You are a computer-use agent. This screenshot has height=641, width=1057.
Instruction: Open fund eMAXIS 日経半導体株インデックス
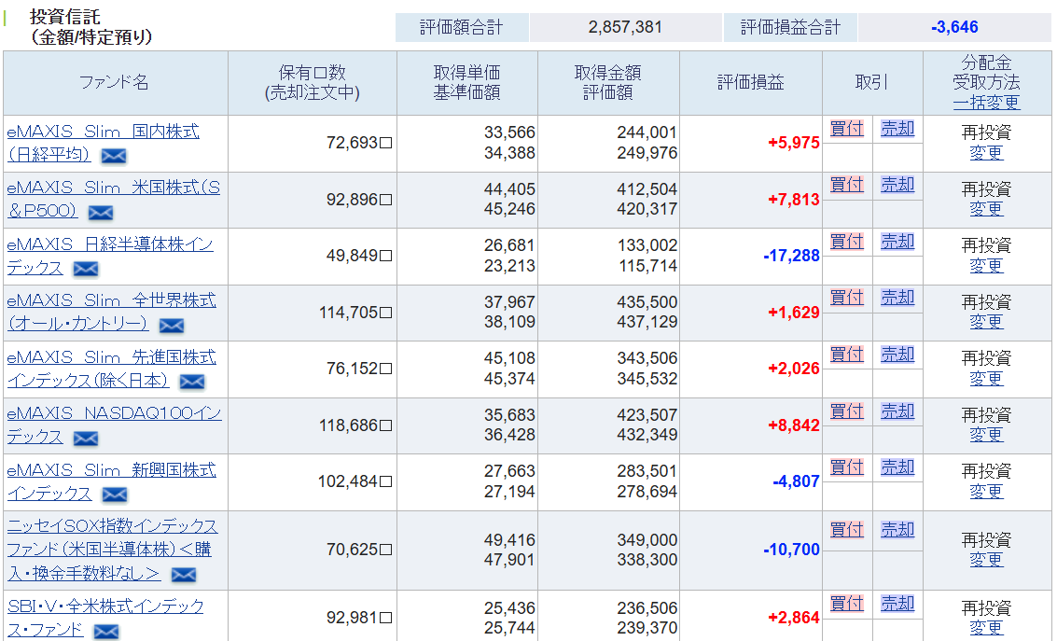(x=110, y=256)
